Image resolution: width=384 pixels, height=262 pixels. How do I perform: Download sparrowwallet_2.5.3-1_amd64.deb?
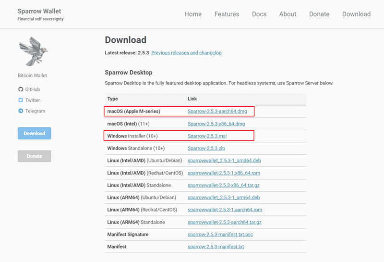click(x=224, y=161)
